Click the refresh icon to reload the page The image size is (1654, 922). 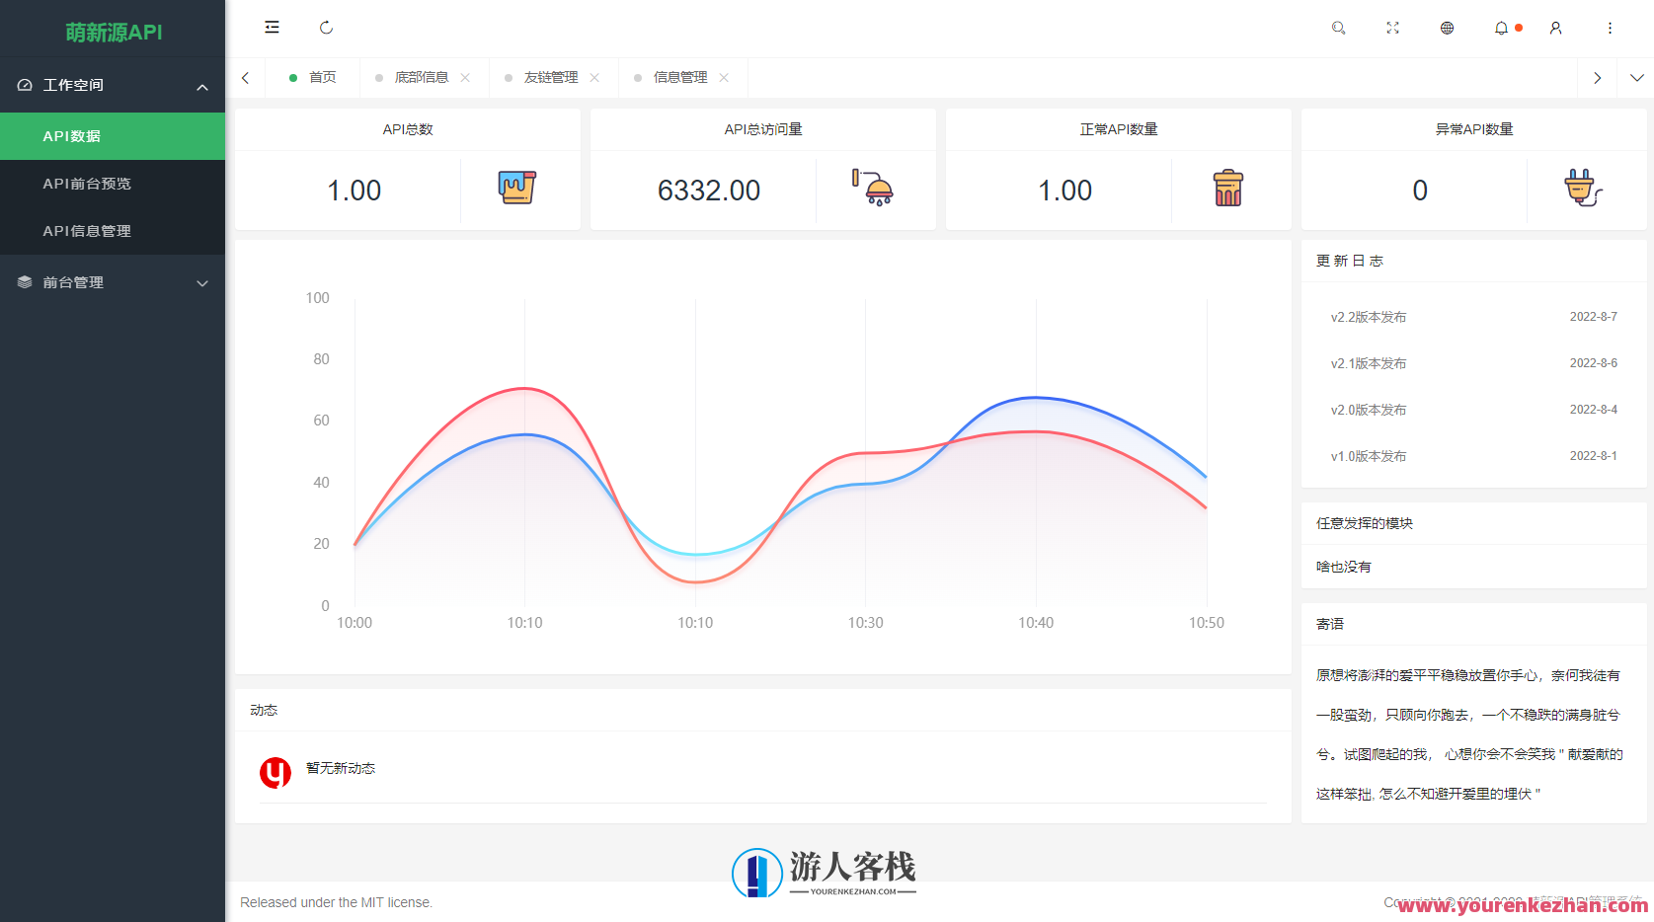[326, 28]
